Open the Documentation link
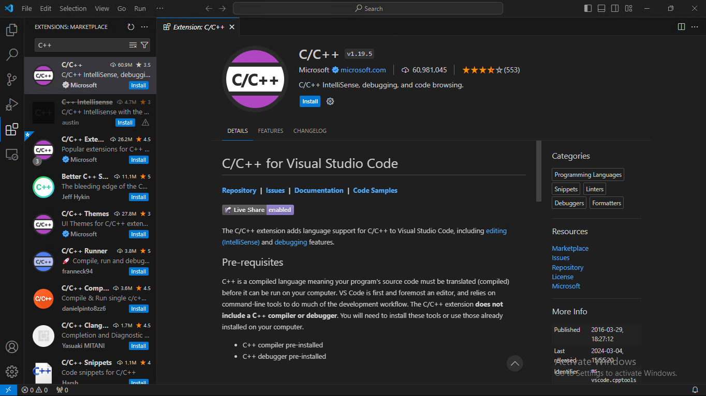Image resolution: width=706 pixels, height=396 pixels. tap(318, 190)
